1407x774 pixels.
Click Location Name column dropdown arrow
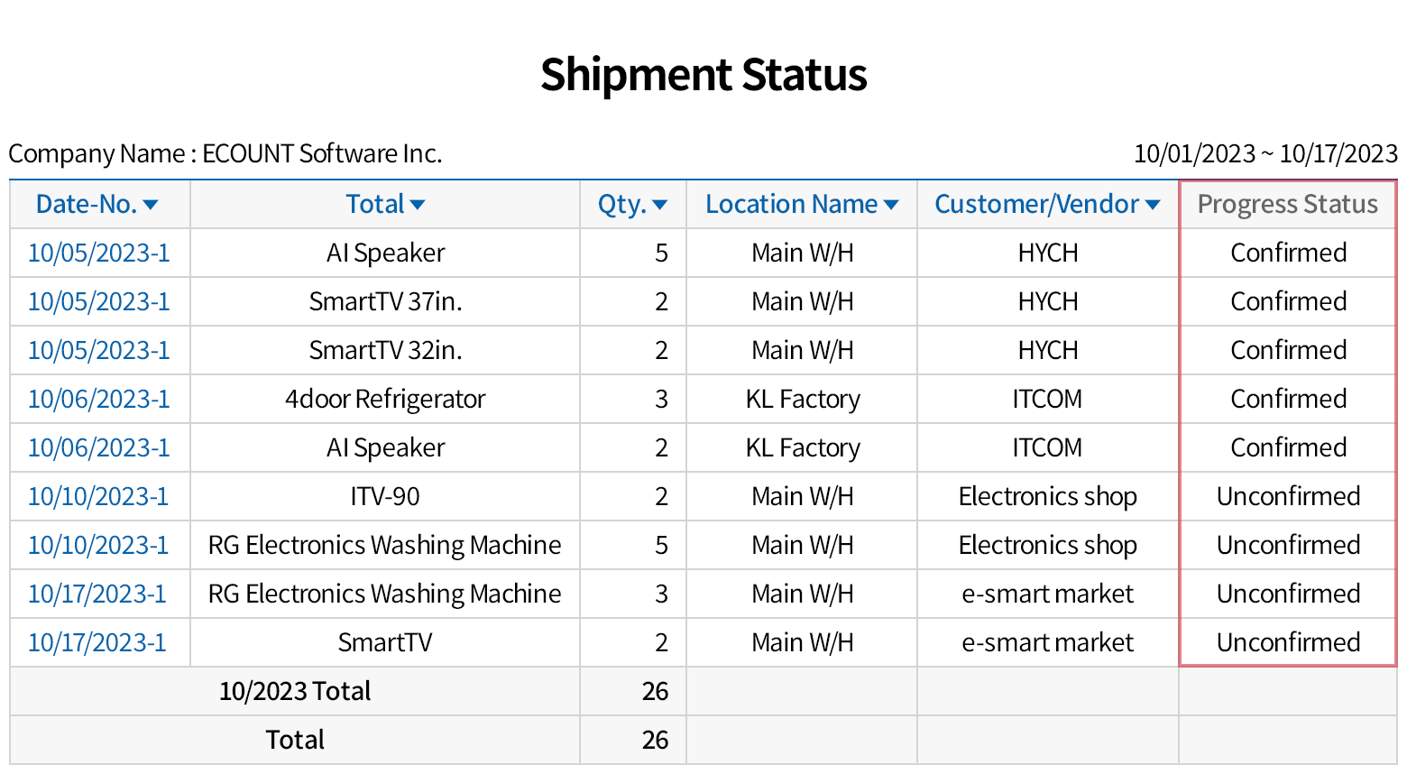coord(891,205)
